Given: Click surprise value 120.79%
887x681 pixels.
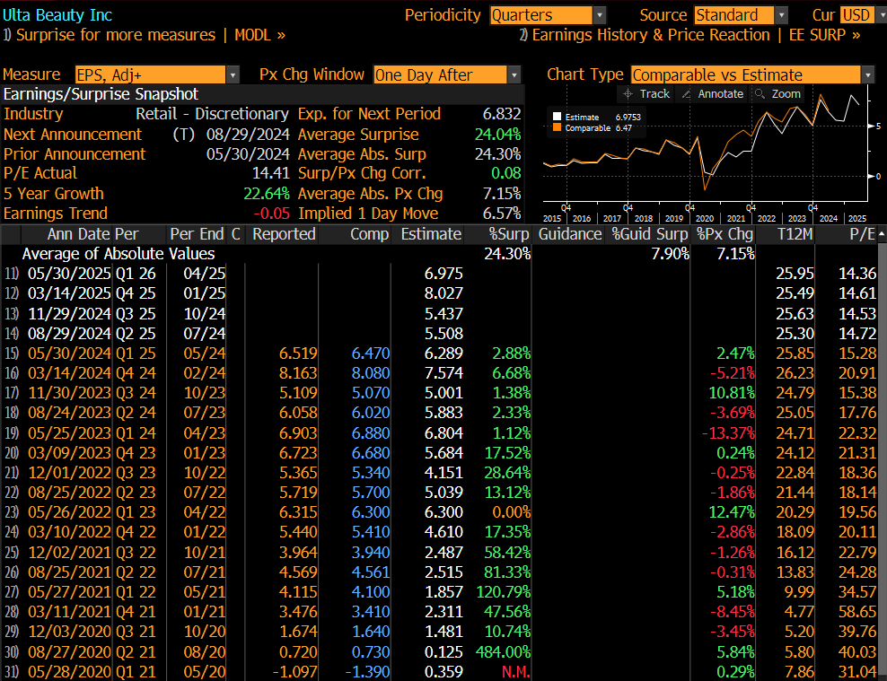Looking at the screenshot, I should 503,591.
